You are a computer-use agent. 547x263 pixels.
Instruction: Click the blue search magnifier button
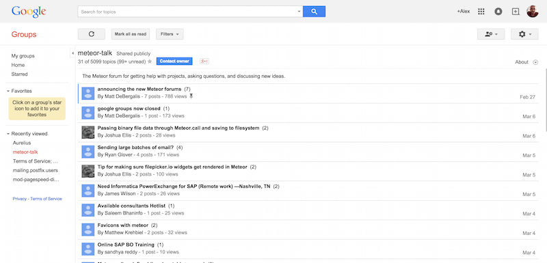314,12
